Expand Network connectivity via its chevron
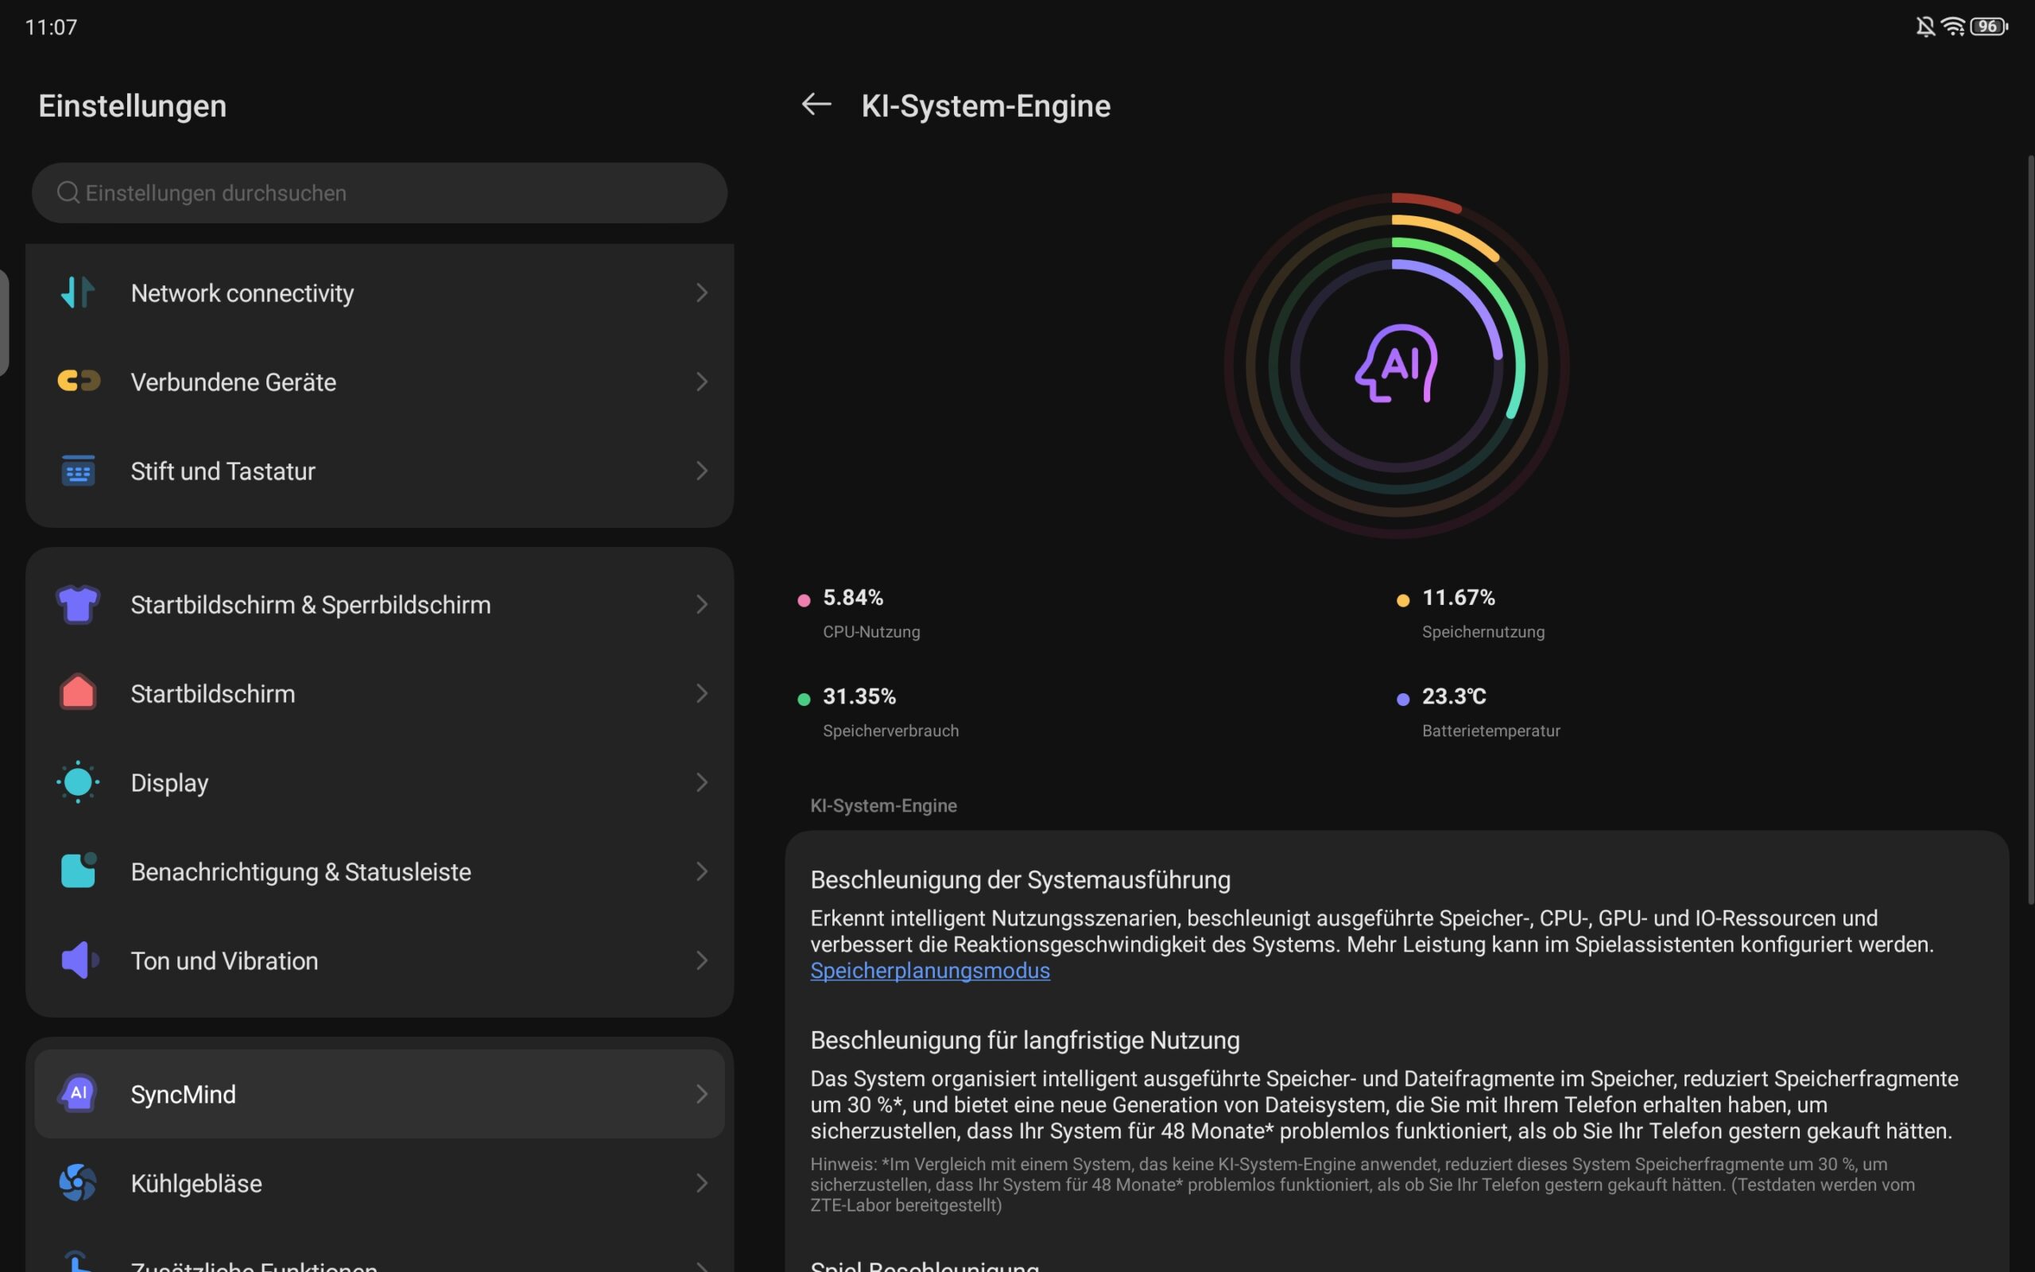 [701, 293]
